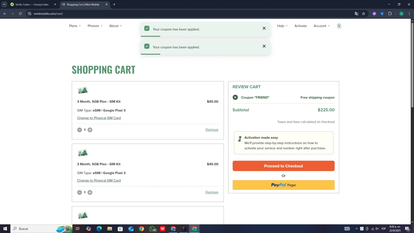Open the Chrome three-dot menu
Image resolution: width=414 pixels, height=233 pixels.
coord(409,14)
